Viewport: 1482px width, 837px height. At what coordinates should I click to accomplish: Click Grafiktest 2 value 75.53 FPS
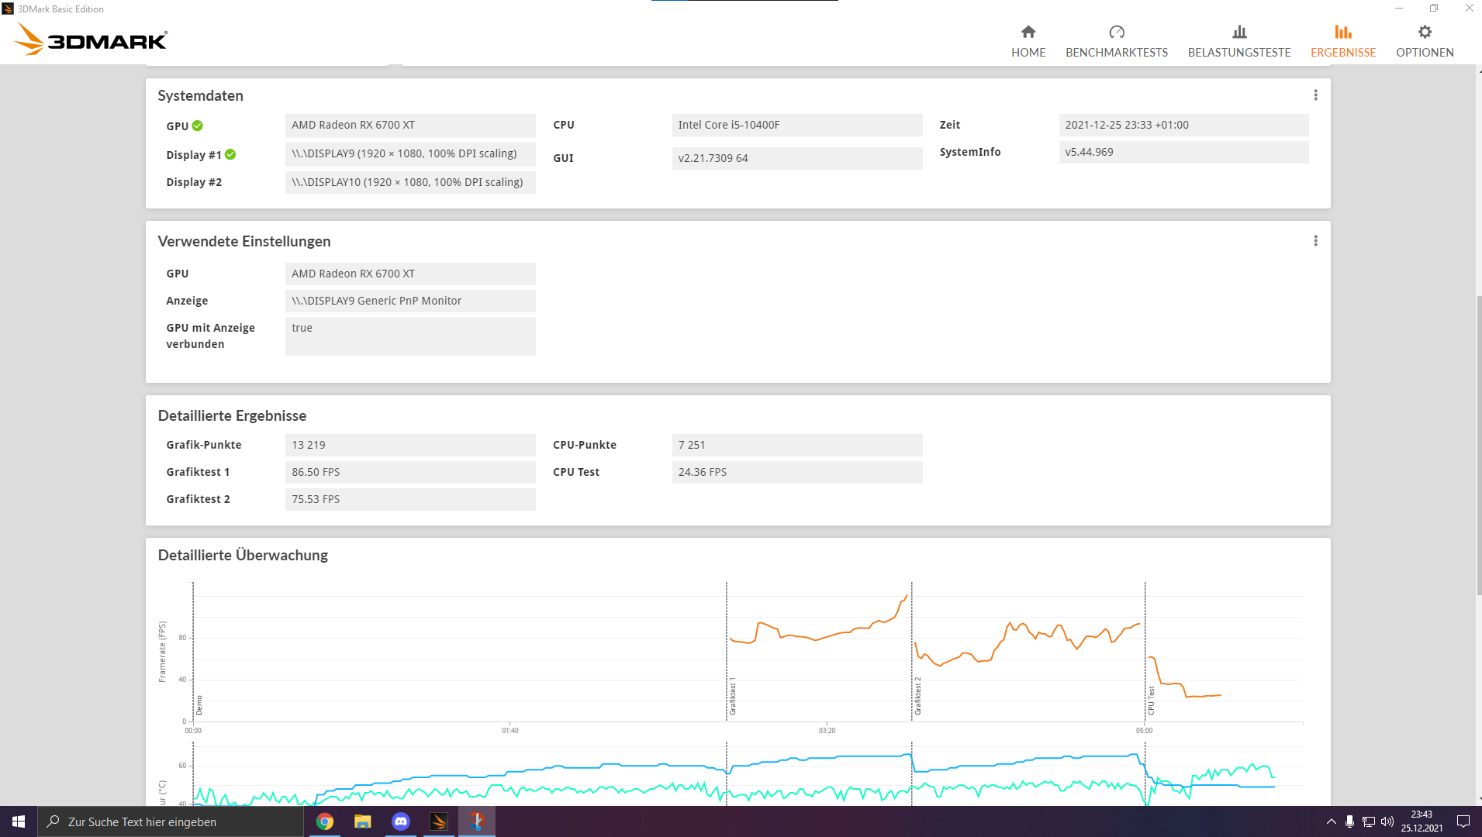410,499
